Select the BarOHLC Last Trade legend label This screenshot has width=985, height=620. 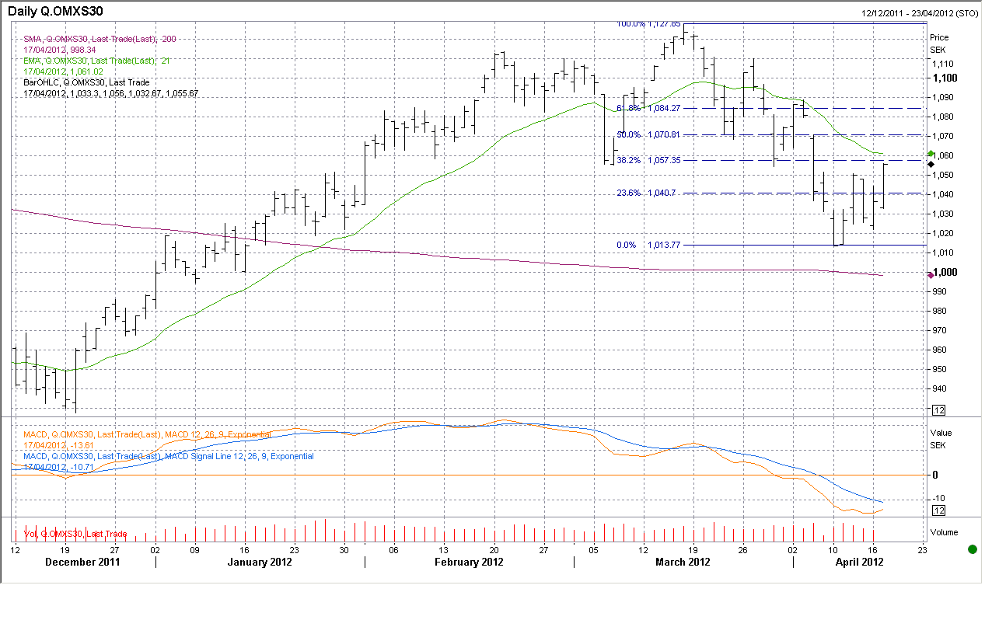[x=86, y=82]
